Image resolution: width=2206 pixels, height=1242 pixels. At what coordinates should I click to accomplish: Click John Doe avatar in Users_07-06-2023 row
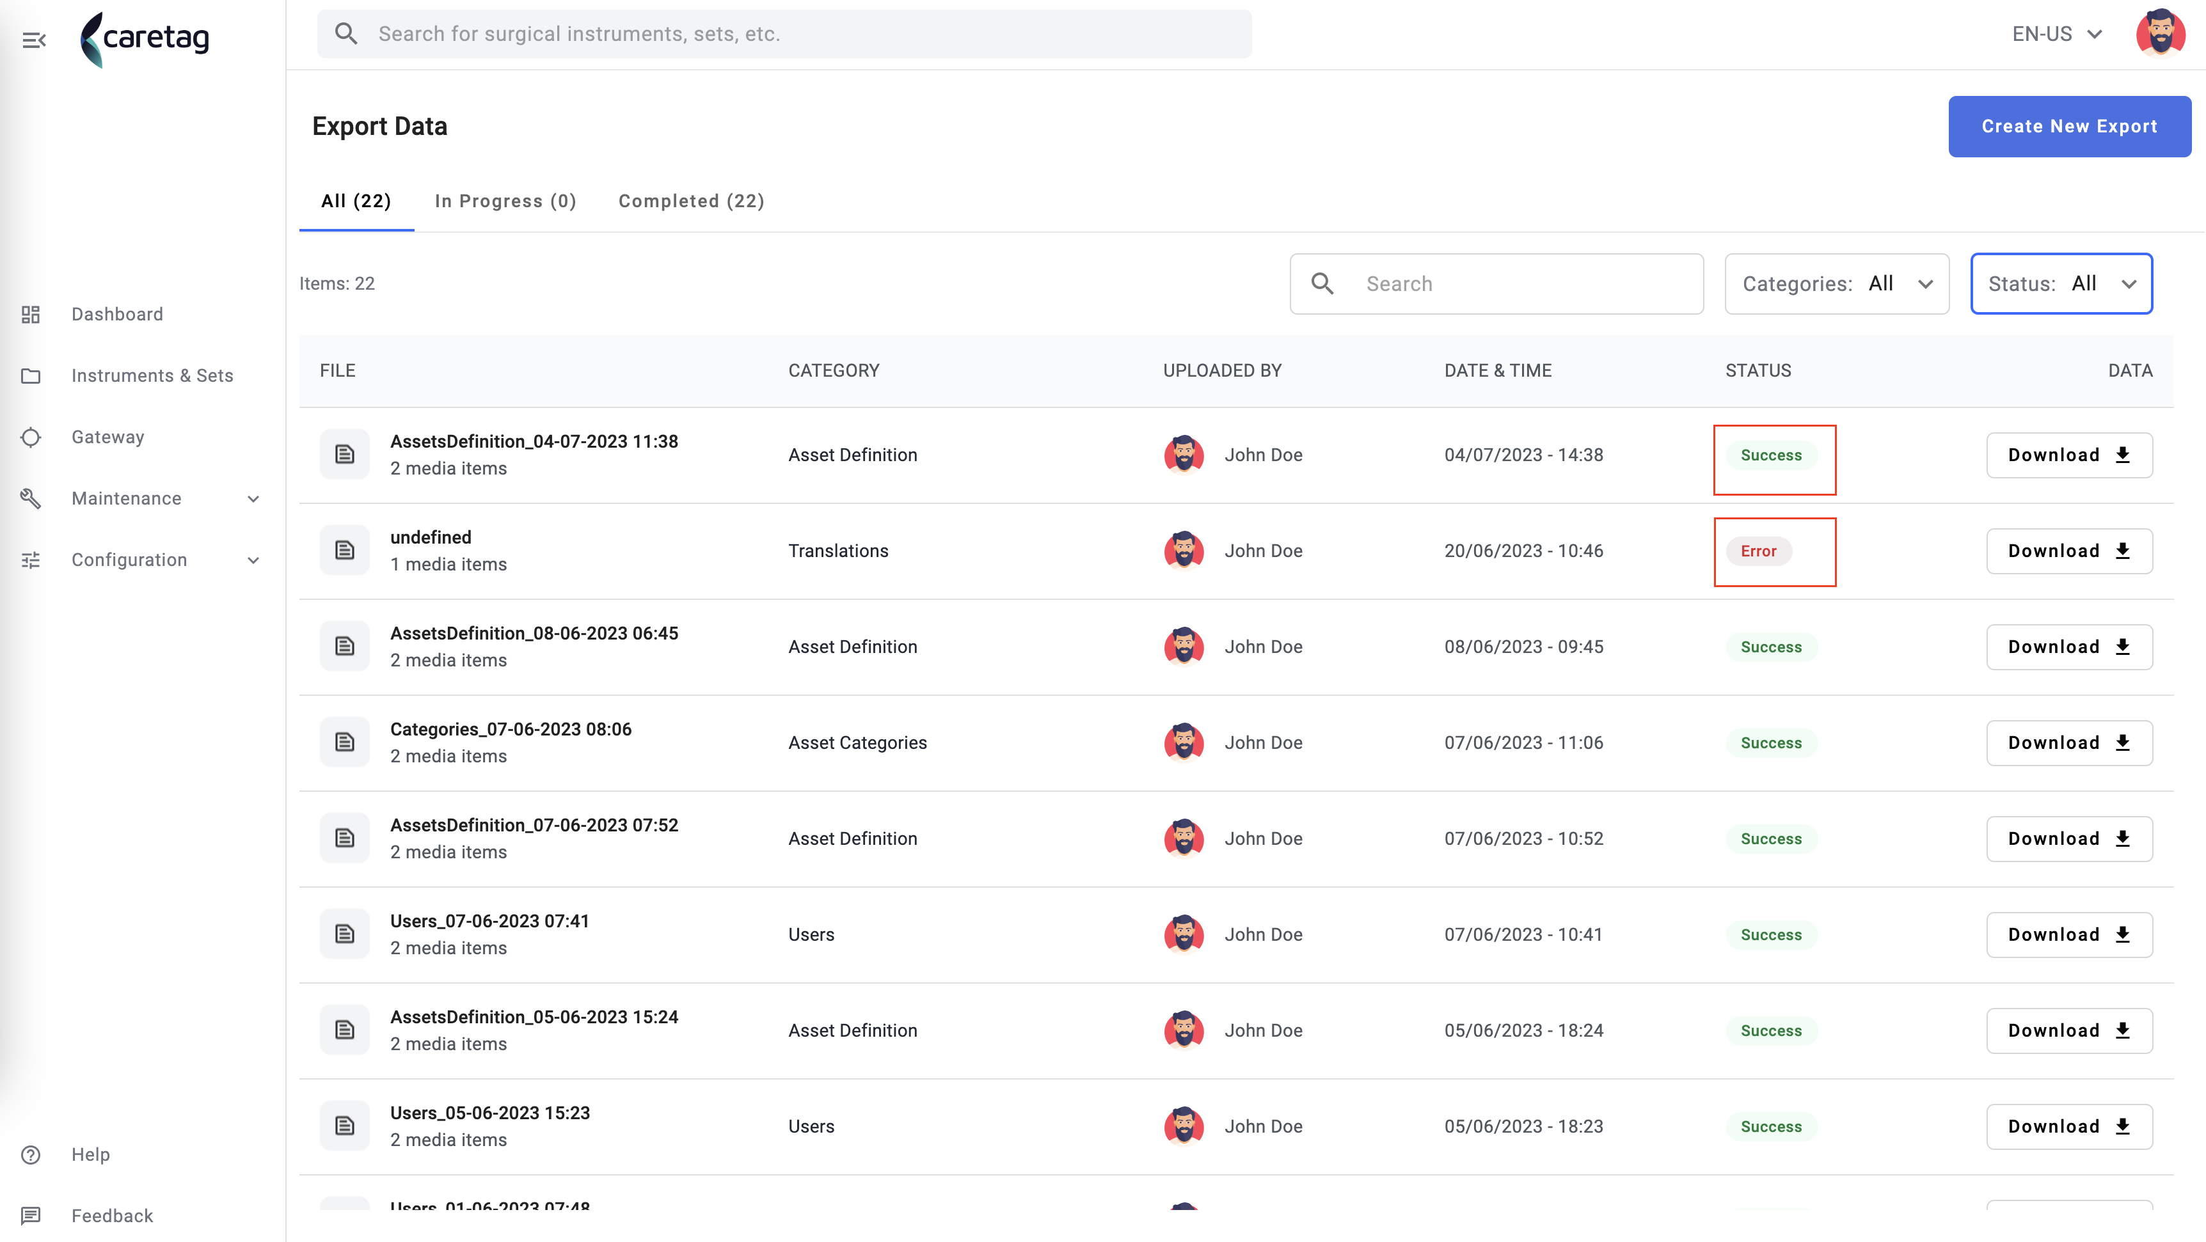tap(1184, 934)
